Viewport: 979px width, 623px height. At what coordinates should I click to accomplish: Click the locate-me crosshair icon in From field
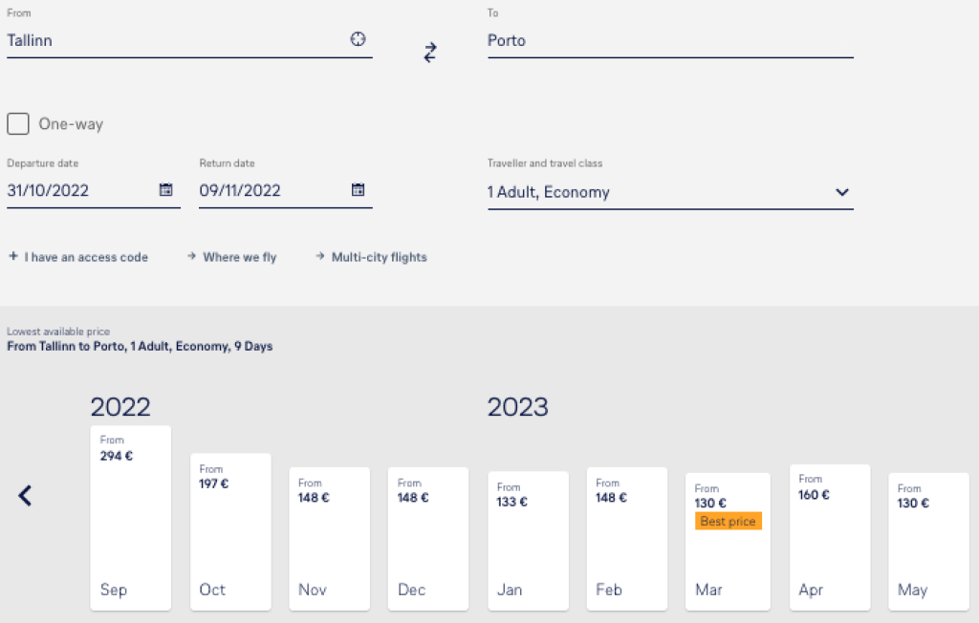[x=358, y=39]
